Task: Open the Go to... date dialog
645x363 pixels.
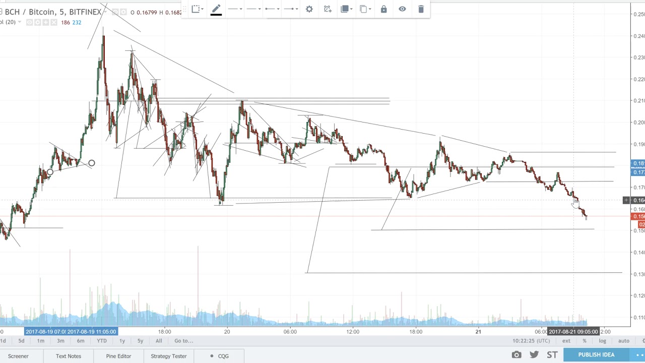Action: [184, 341]
